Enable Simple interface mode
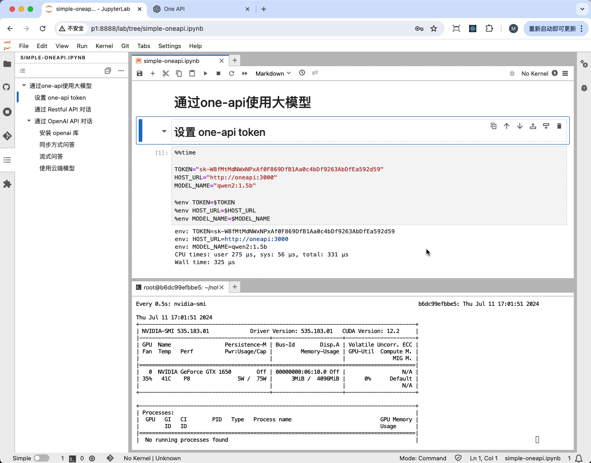This screenshot has height=463, width=591. pos(41,458)
